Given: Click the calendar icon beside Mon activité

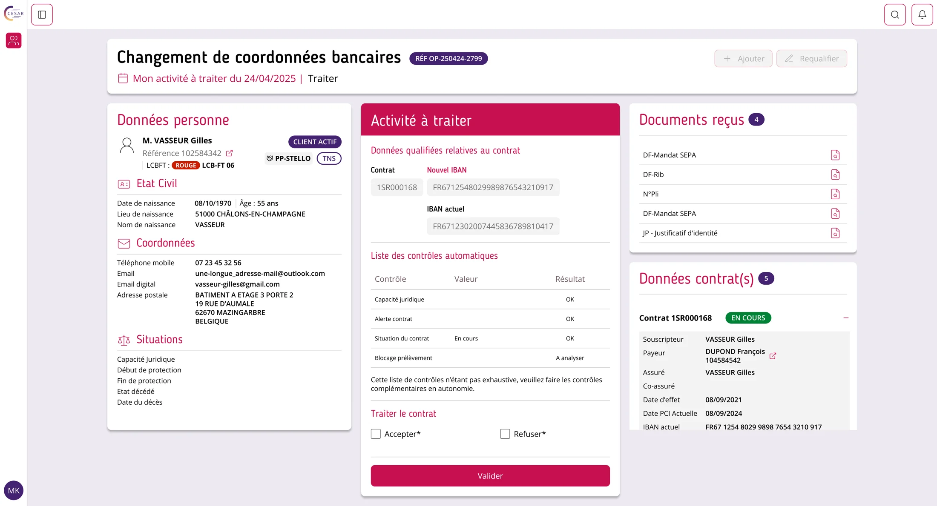Looking at the screenshot, I should [x=123, y=78].
